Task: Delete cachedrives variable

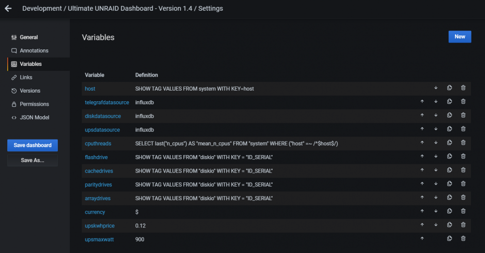Action: 463,170
